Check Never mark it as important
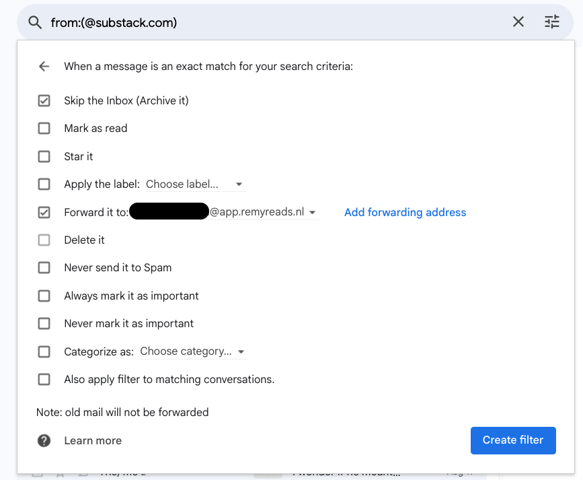583x480 pixels. click(44, 323)
